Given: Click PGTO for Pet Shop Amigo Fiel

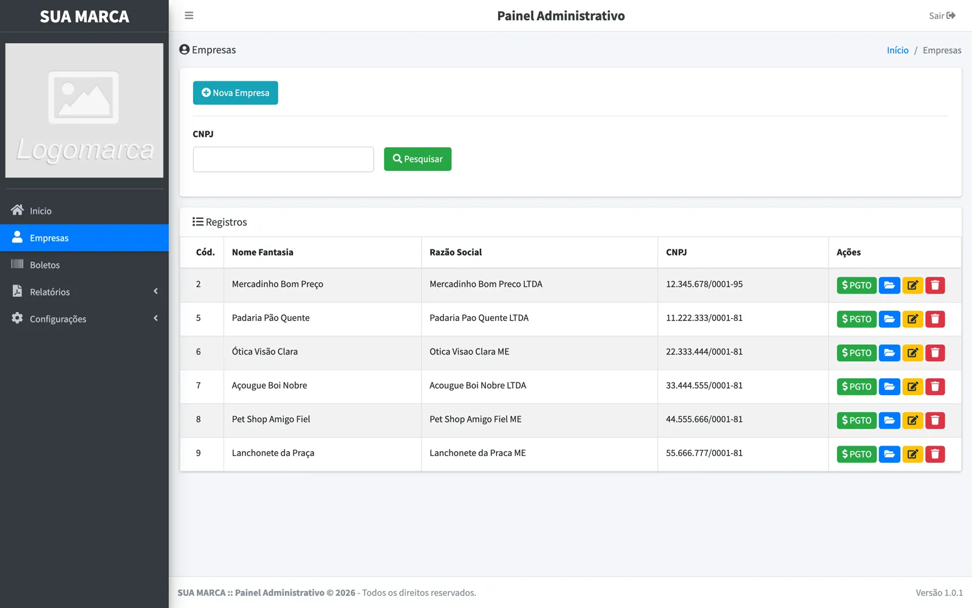Looking at the screenshot, I should (x=857, y=420).
